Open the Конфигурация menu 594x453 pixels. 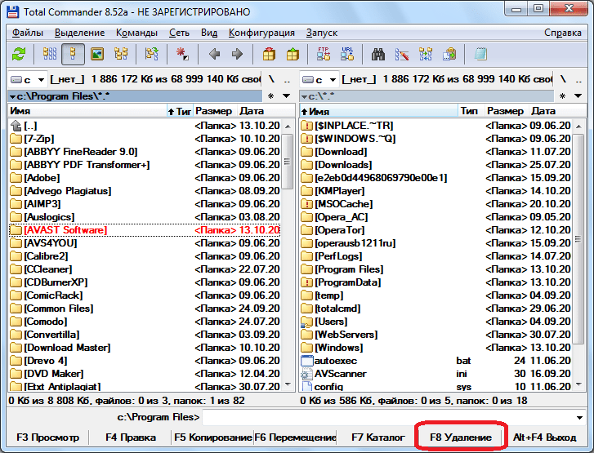click(x=261, y=33)
